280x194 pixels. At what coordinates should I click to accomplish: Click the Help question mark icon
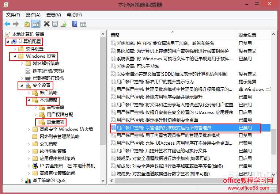click(75, 24)
